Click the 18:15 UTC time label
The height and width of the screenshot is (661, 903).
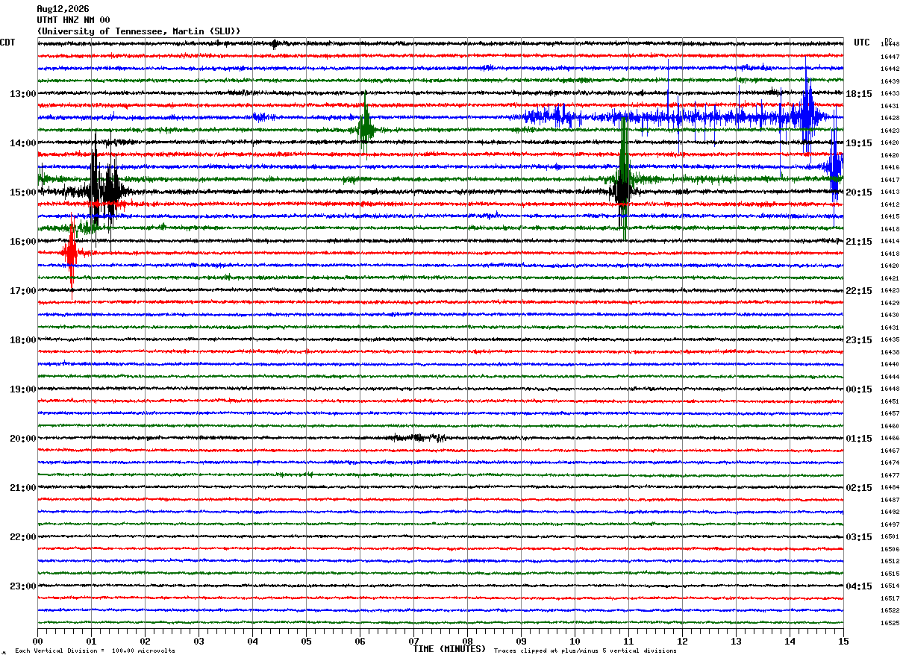click(858, 93)
